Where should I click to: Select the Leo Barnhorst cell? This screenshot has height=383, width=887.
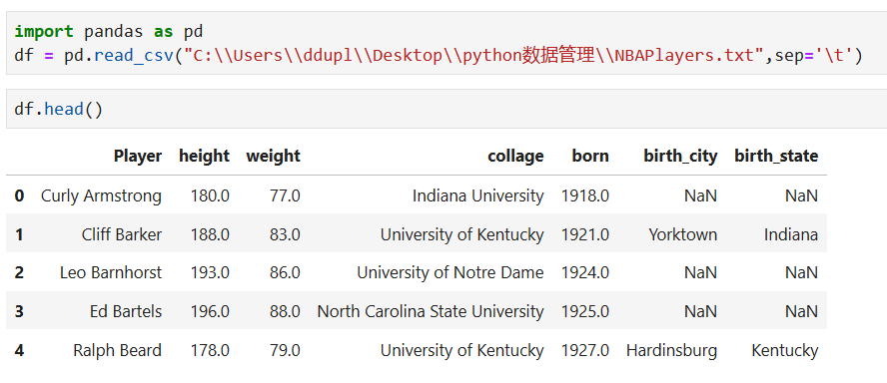(111, 273)
